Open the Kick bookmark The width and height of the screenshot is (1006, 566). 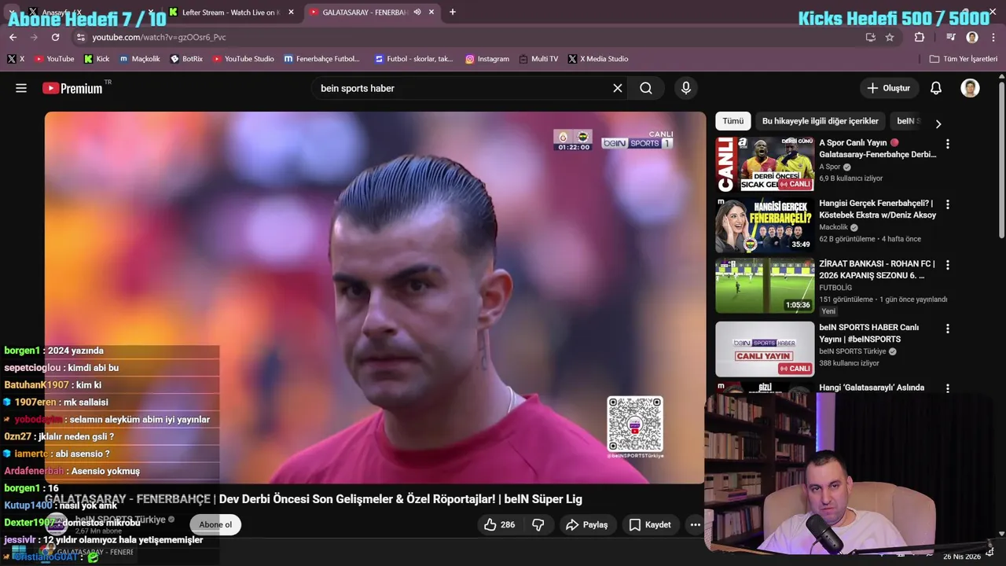(x=97, y=59)
